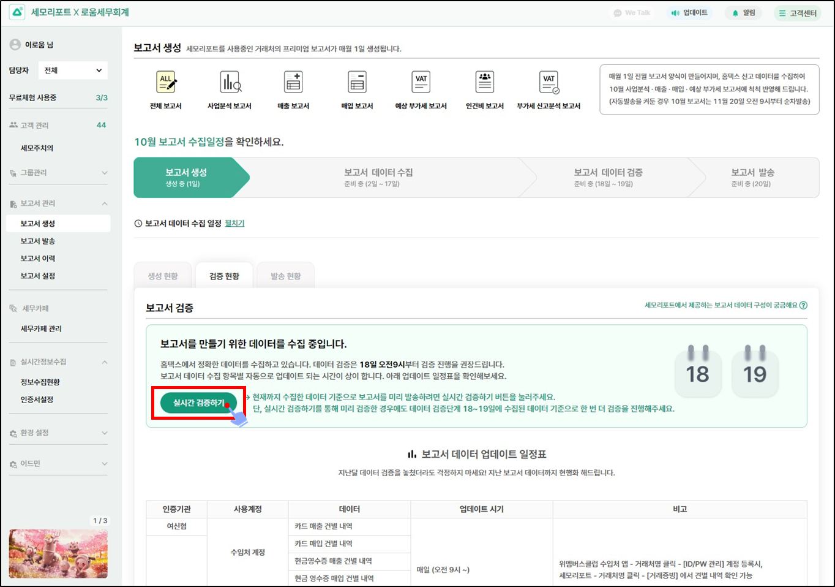
Task: Click the 펼치기 link for 수집 일정
Action: coord(234,224)
